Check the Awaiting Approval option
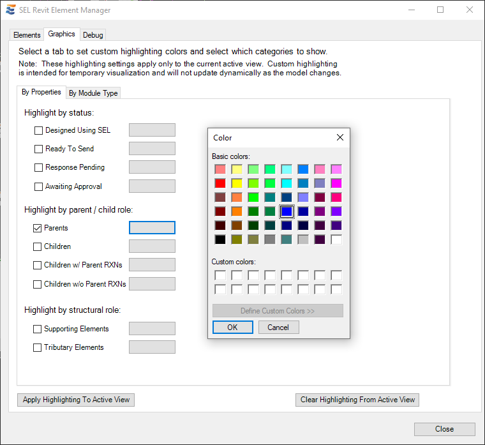The image size is (485, 445). [38, 186]
